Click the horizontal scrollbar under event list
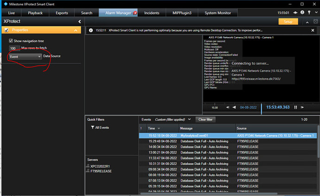320x196 pixels. 208,193
